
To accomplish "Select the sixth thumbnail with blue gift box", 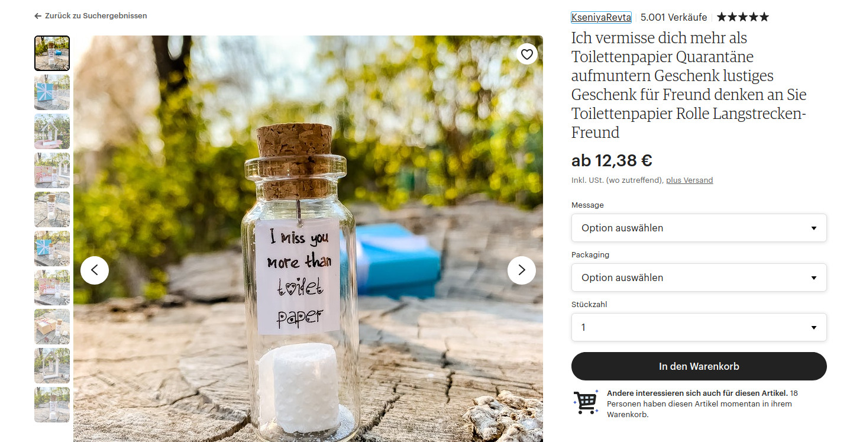I will pos(52,249).
